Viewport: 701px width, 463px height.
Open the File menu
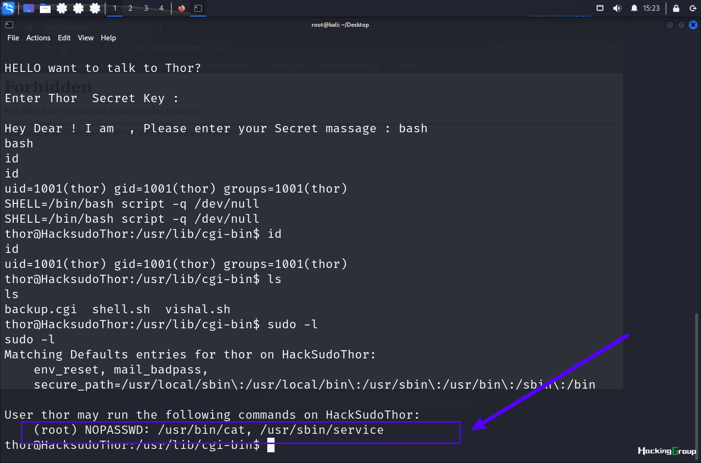pyautogui.click(x=13, y=38)
